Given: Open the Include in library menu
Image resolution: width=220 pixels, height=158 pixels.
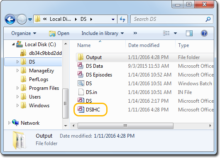Looking at the screenshot, I should (103, 33).
